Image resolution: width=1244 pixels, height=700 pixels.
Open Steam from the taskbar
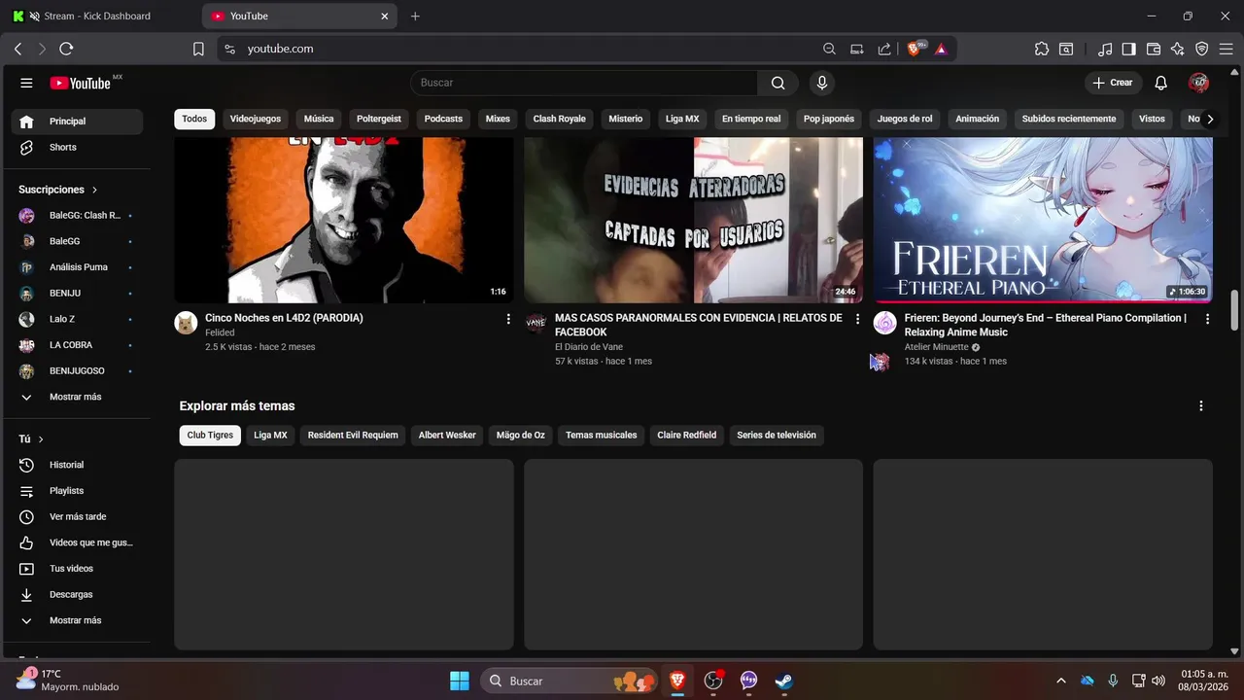pyautogui.click(x=783, y=682)
